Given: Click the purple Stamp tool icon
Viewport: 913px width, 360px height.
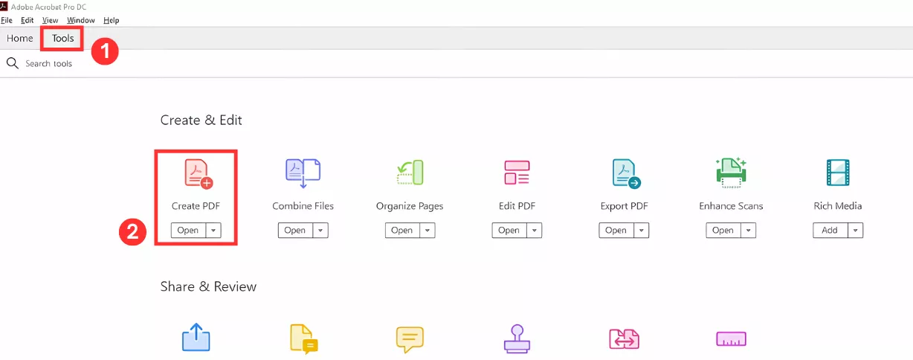Looking at the screenshot, I should [x=517, y=339].
